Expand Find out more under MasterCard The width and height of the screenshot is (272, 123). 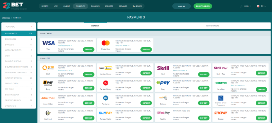pos(122,46)
